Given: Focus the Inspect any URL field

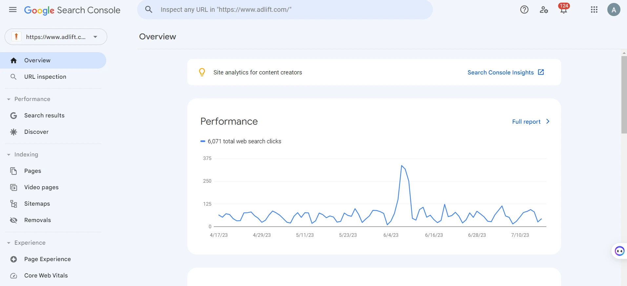Looking at the screenshot, I should click(x=285, y=10).
